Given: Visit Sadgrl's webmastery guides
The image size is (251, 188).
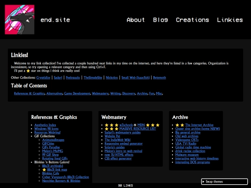Looking at the screenshot, I should pos(123,132).
